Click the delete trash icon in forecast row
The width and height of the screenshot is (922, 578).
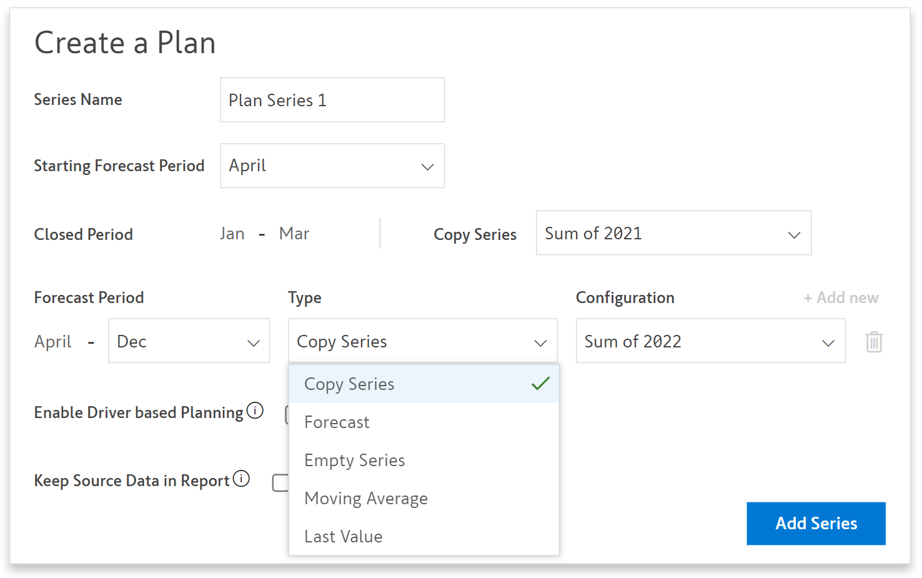click(873, 342)
